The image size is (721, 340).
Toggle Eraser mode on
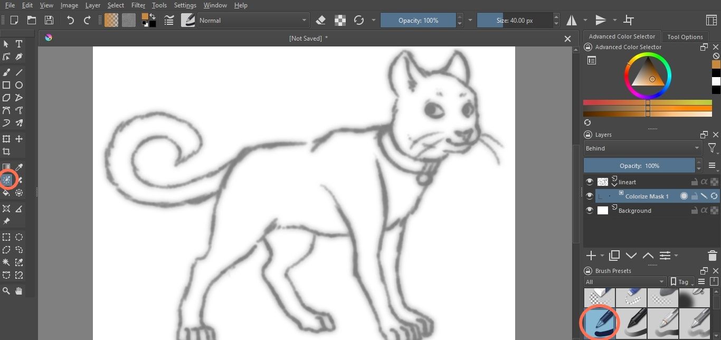click(321, 20)
